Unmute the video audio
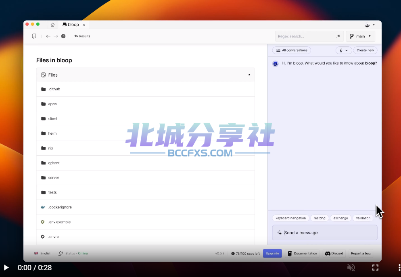The height and width of the screenshot is (277, 401). point(351,268)
